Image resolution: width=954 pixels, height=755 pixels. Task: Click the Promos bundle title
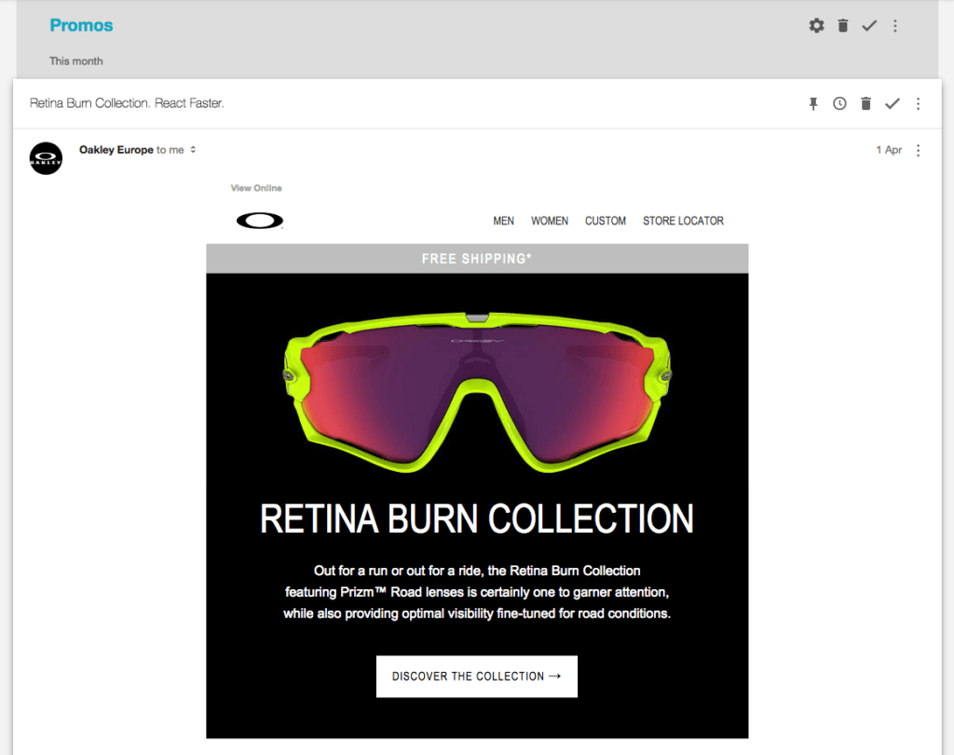click(81, 25)
